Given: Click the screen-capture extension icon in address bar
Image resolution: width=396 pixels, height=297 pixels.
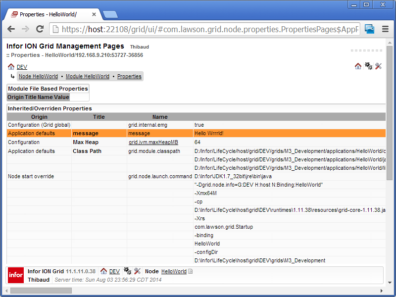Looking at the screenshot, I should click(x=369, y=29).
